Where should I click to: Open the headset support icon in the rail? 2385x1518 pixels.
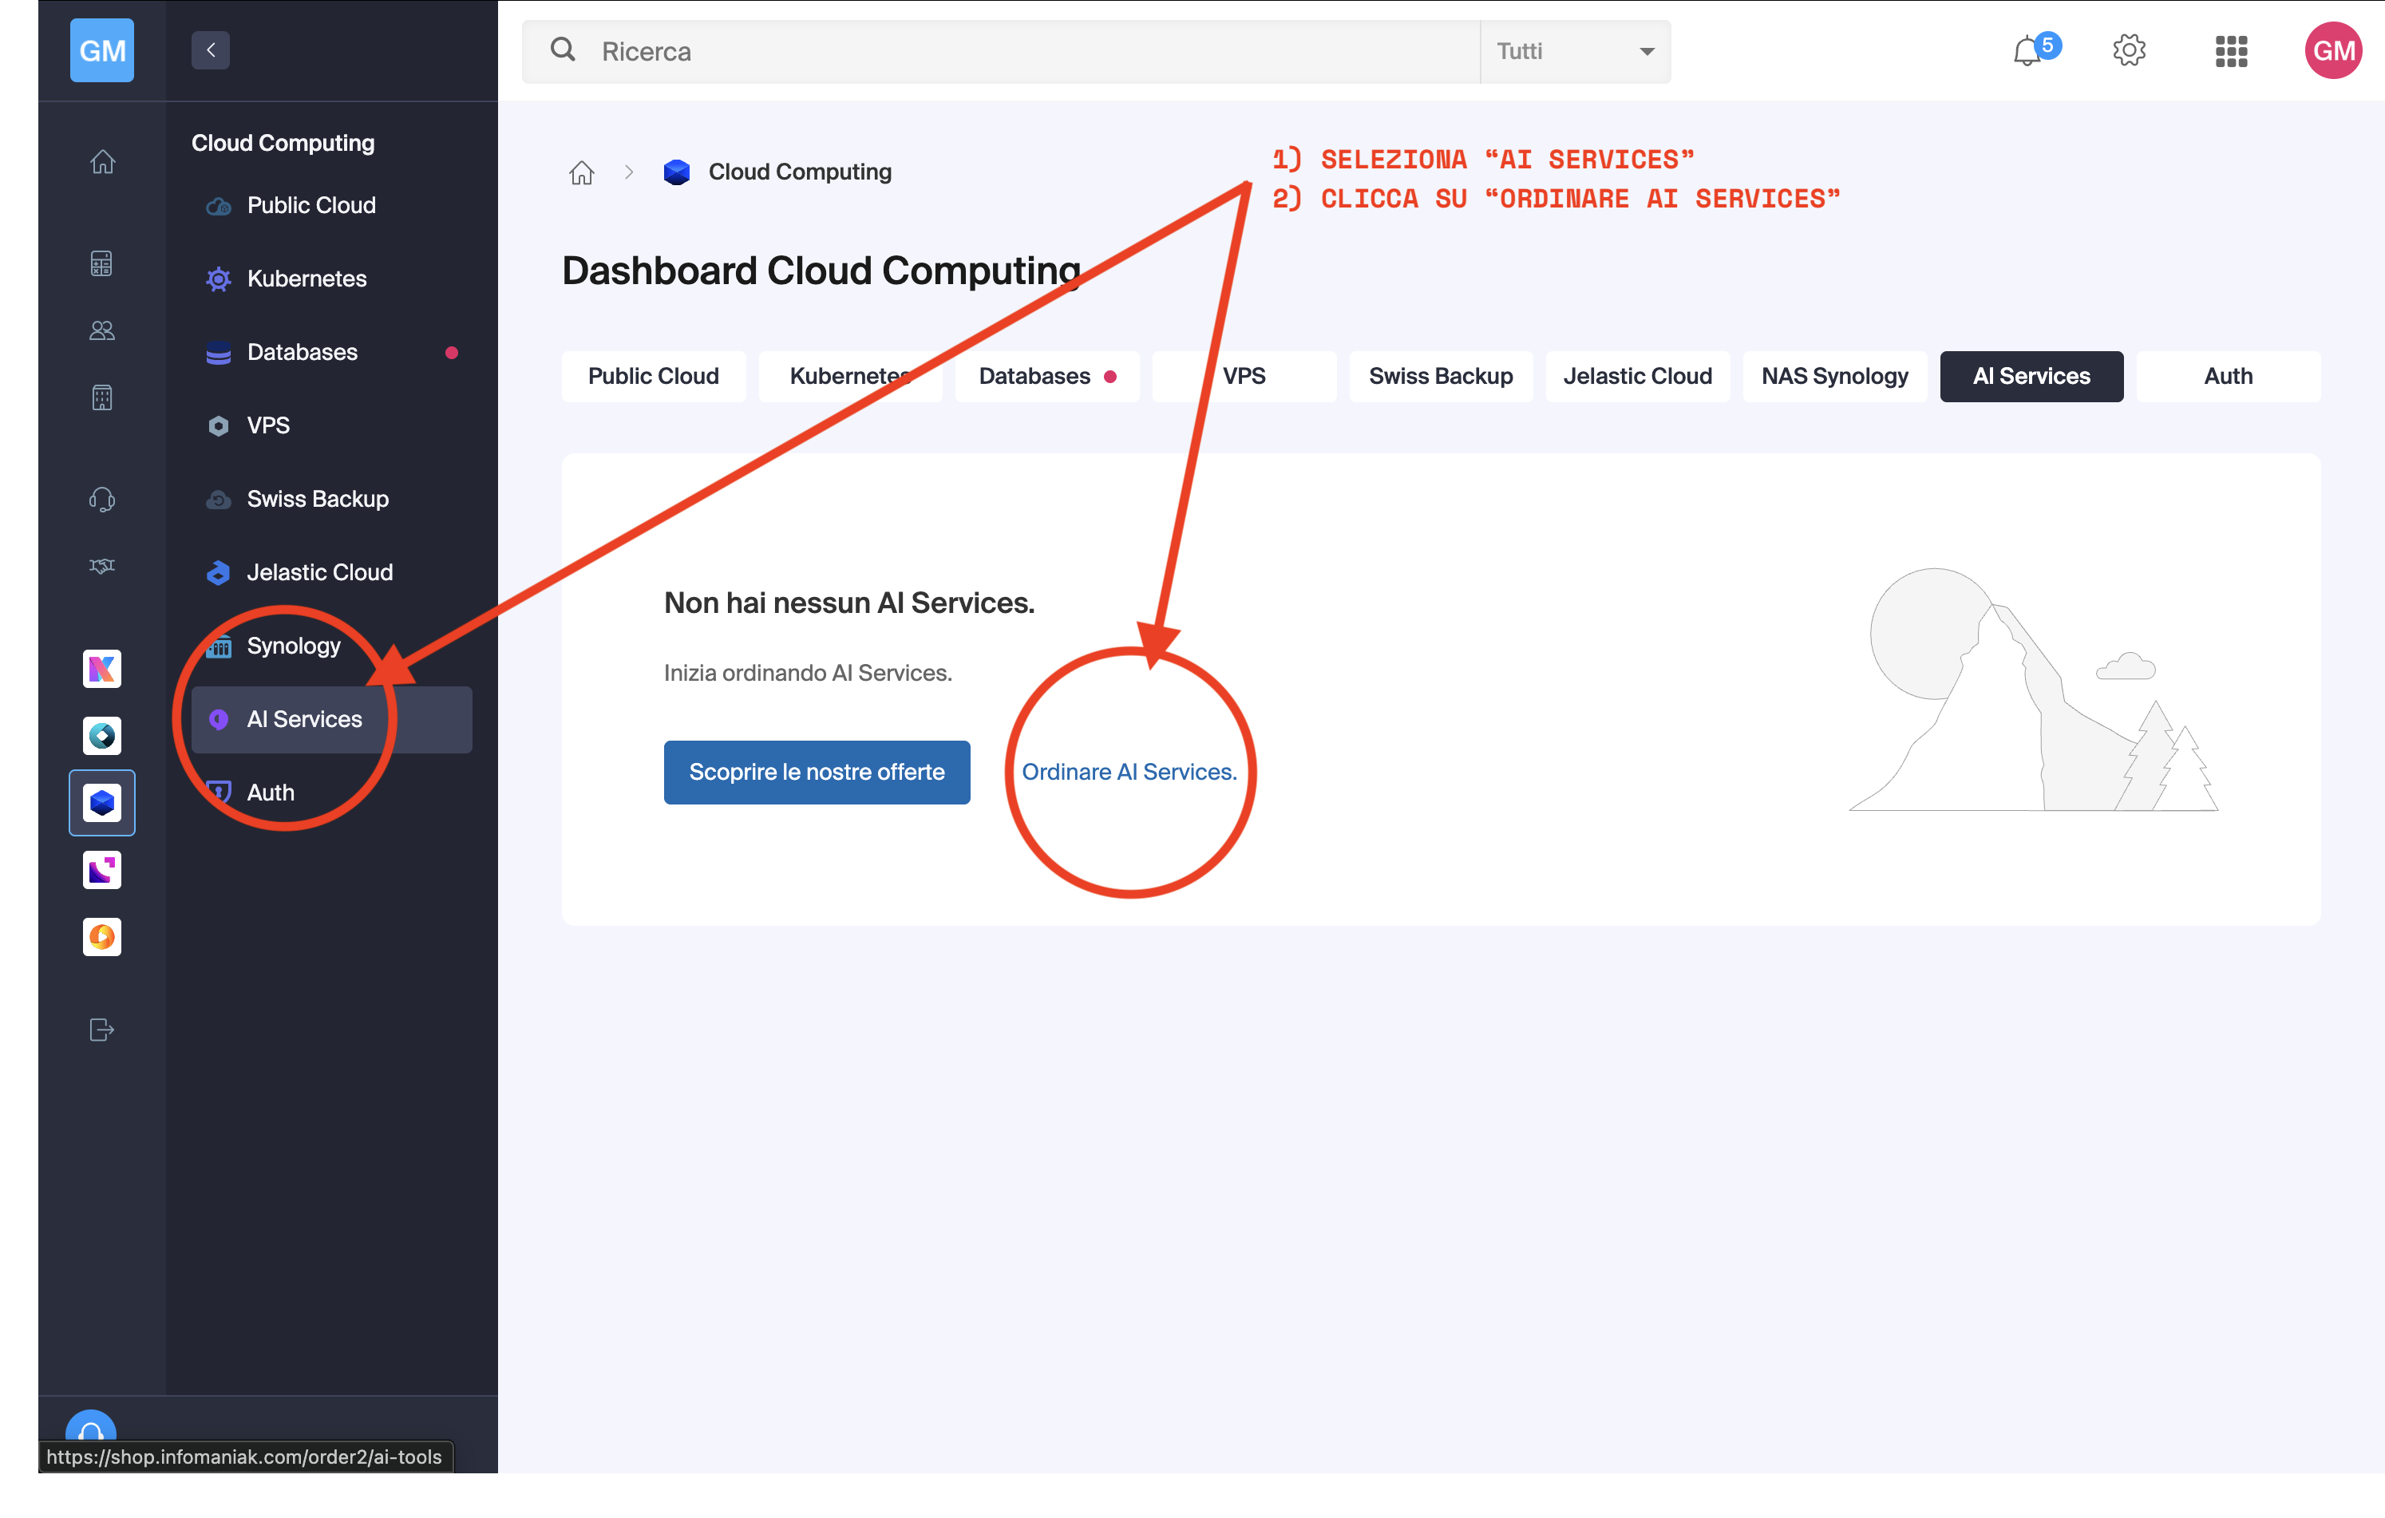[x=102, y=499]
